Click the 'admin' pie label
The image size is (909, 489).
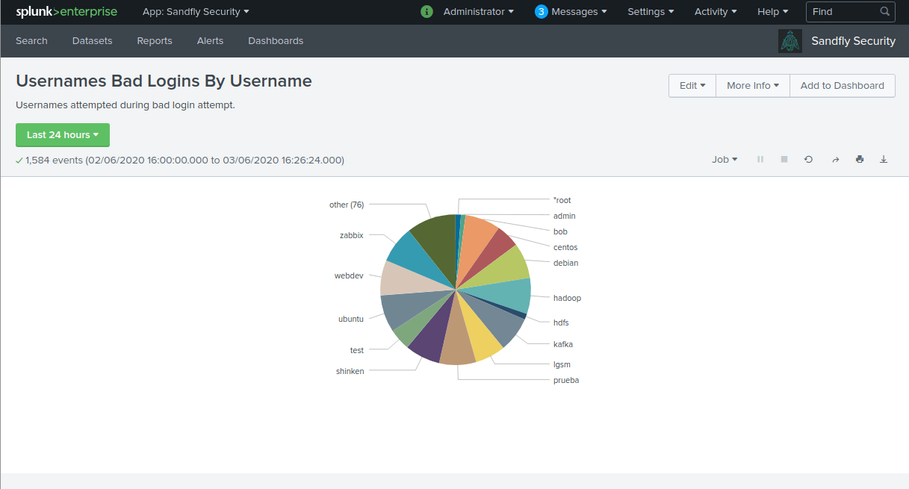point(565,216)
